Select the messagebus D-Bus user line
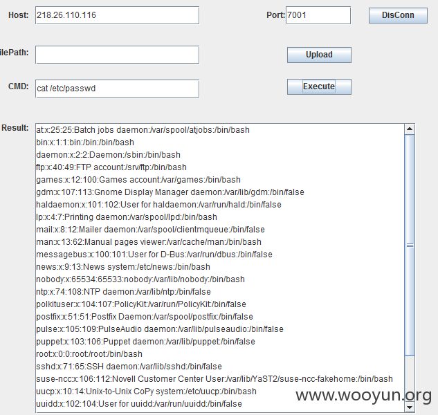438x415 pixels. (x=154, y=255)
